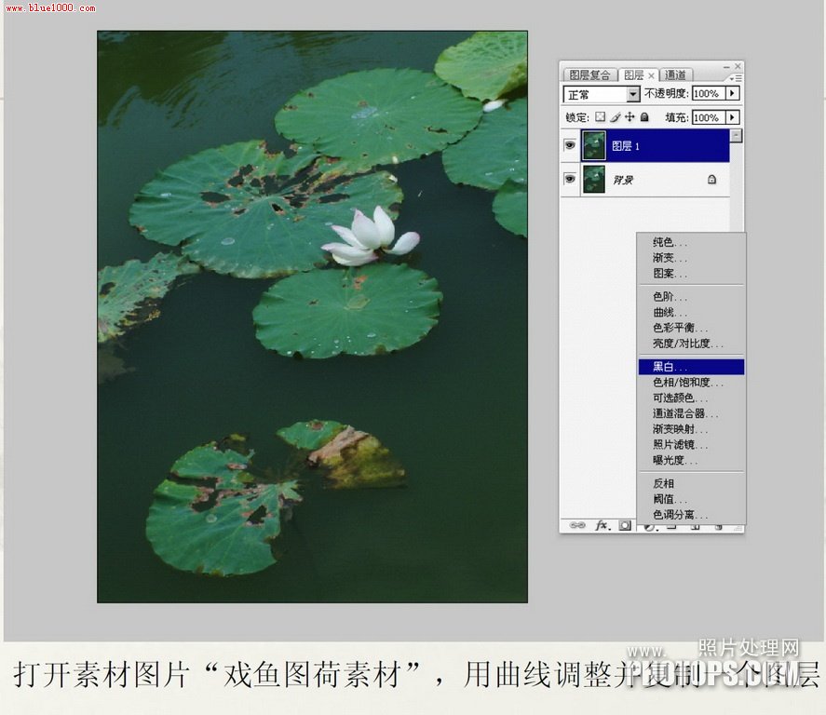The image size is (826, 715).
Task: Click the lock transparent pixels icon
Action: click(x=601, y=117)
